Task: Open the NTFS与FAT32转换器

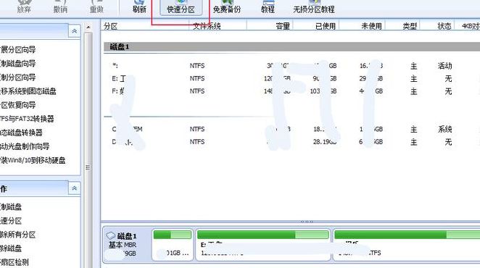Action: coord(27,119)
